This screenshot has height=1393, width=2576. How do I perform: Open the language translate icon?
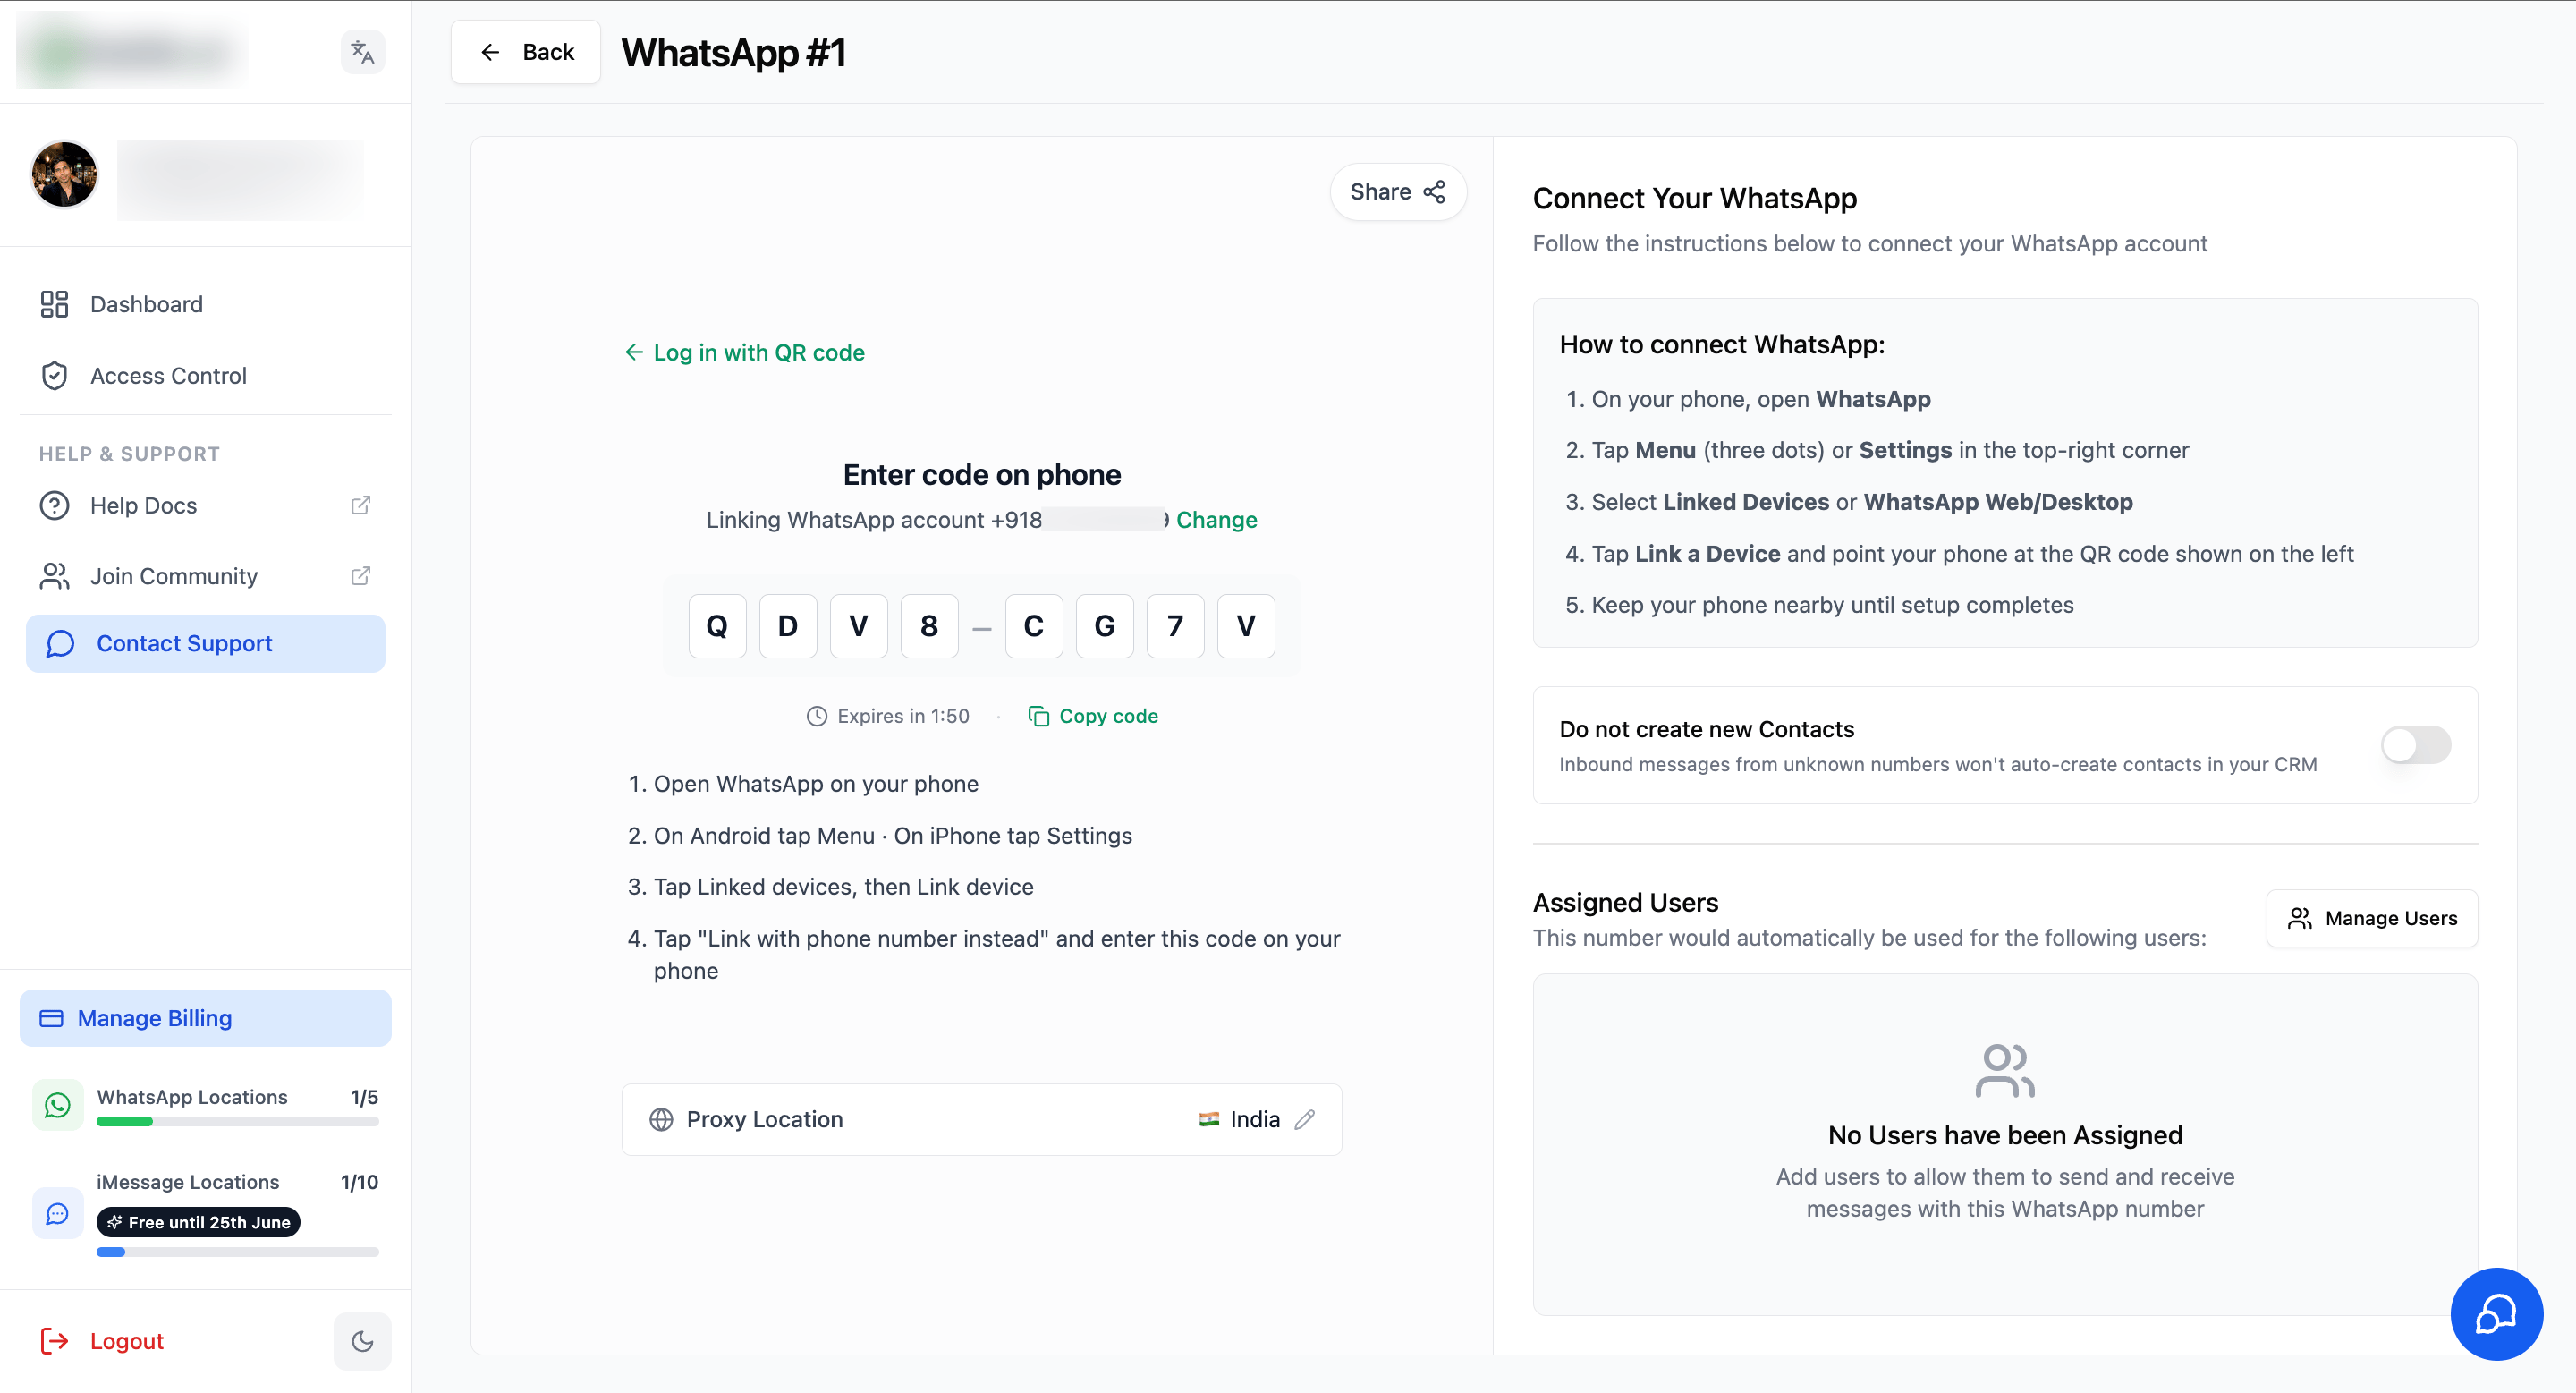362,52
